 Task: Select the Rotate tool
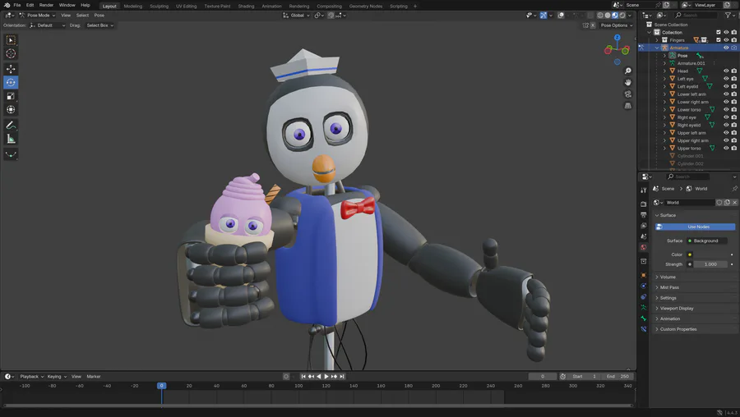11,82
